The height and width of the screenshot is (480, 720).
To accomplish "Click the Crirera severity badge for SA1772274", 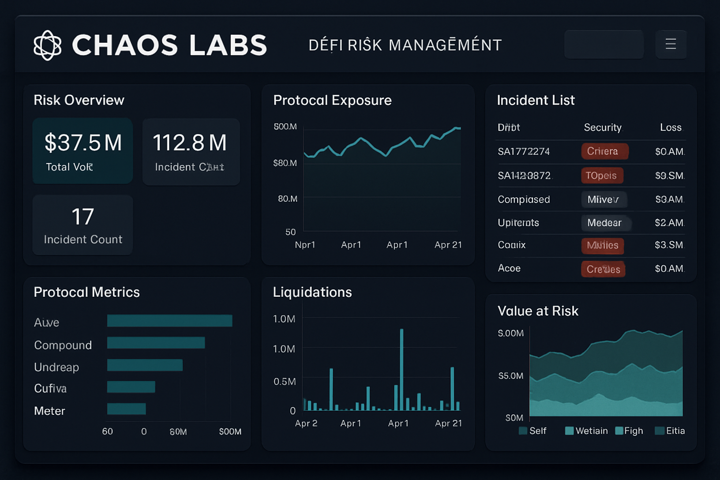I will [605, 151].
